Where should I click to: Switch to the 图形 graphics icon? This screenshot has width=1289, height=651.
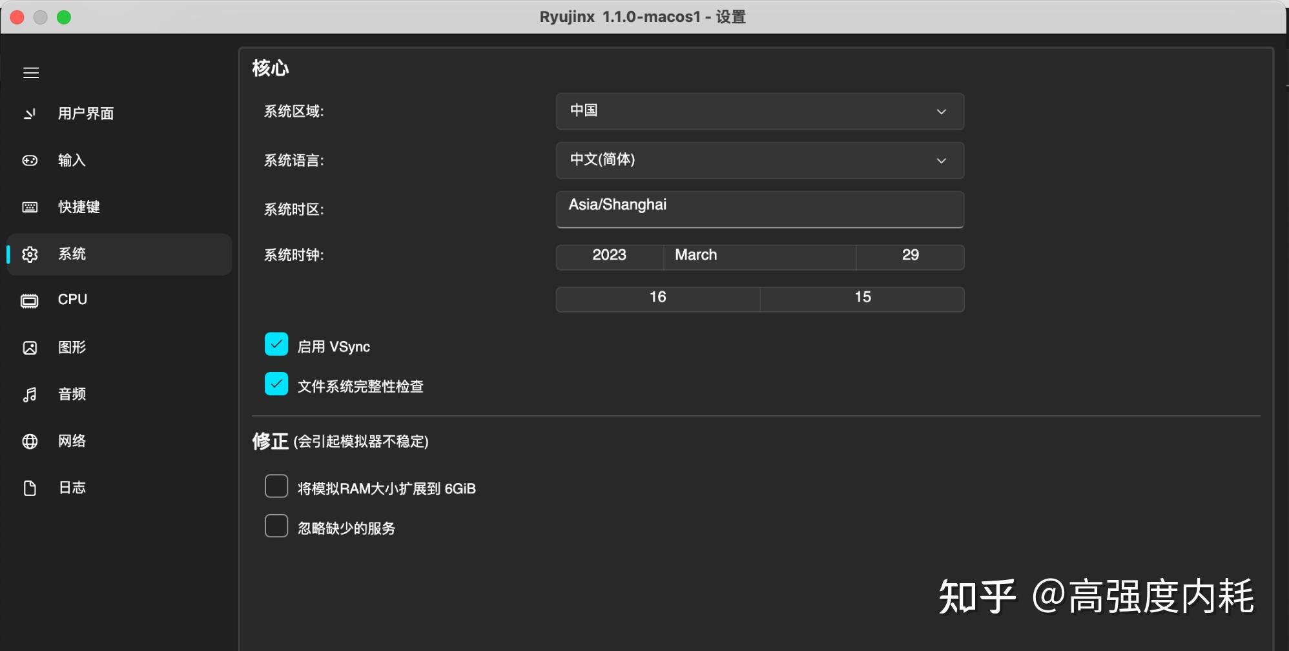(x=30, y=347)
